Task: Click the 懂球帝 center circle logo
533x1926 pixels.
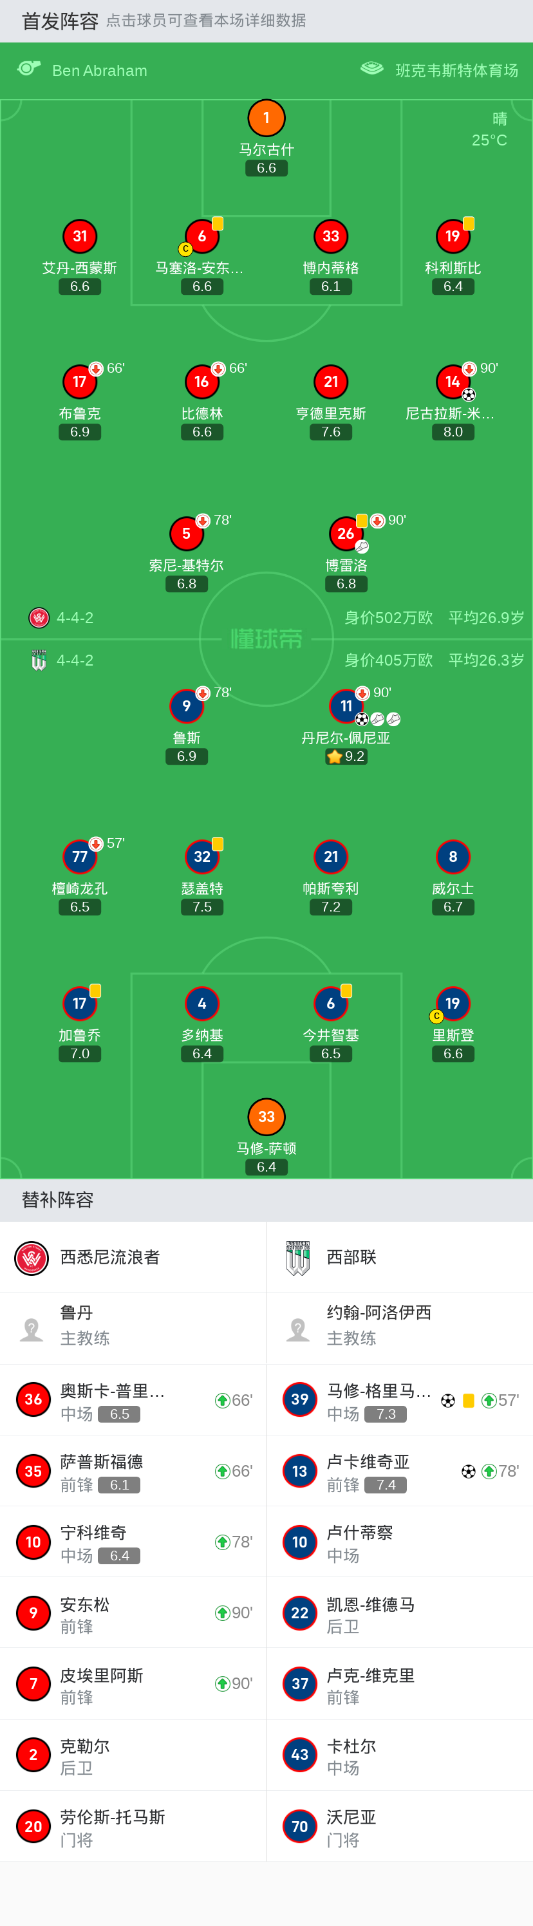Action: click(x=266, y=639)
